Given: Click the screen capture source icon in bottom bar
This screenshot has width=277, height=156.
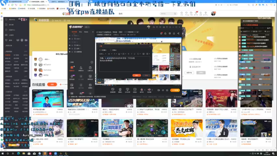Looking at the screenshot, I should coord(113,90).
